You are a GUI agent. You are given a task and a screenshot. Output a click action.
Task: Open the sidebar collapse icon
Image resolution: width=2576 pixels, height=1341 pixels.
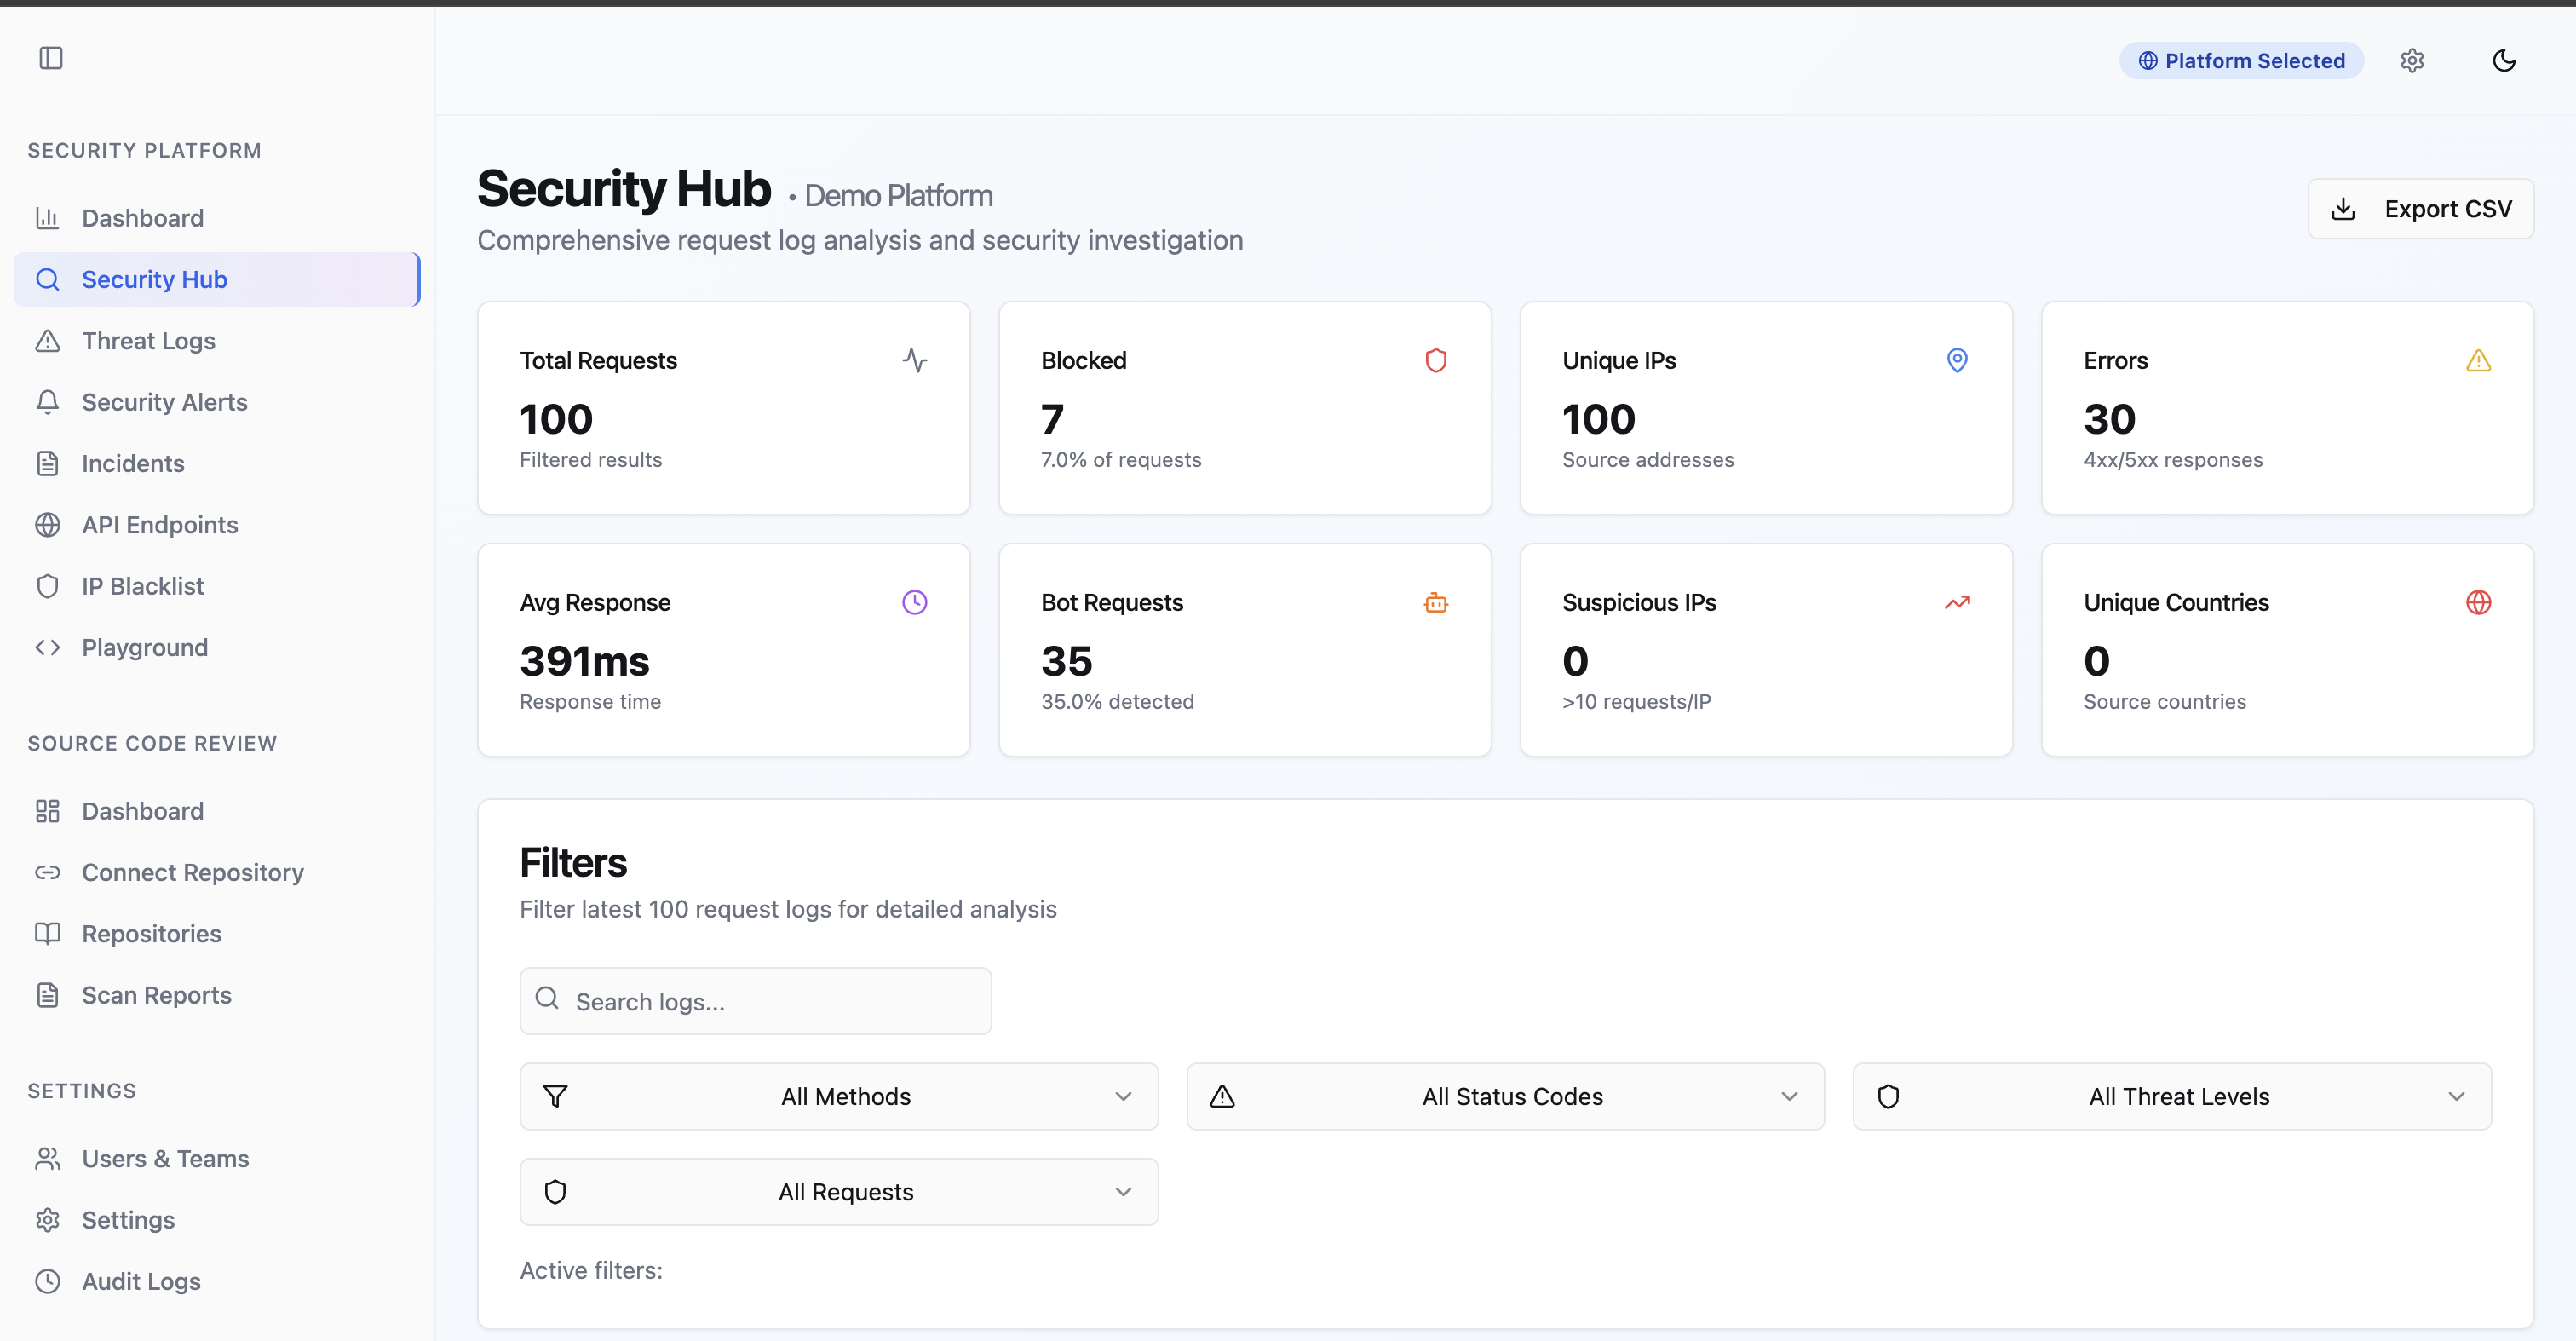pyautogui.click(x=50, y=58)
